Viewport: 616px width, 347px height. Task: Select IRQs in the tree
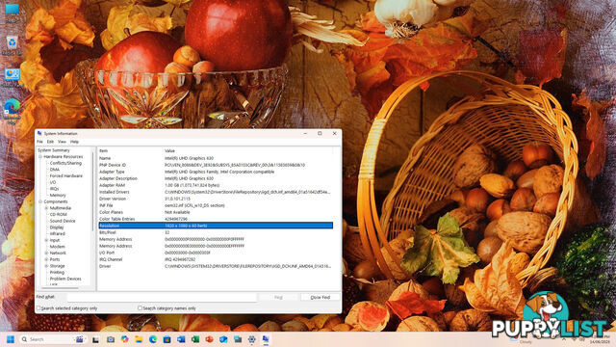tap(54, 189)
